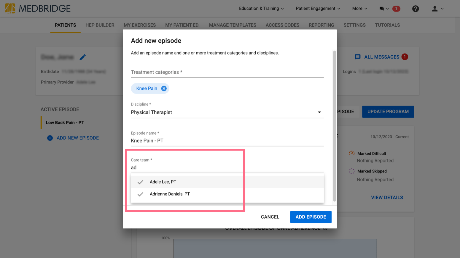
Task: Click the 'Birthdate' label
Action: (50, 71)
